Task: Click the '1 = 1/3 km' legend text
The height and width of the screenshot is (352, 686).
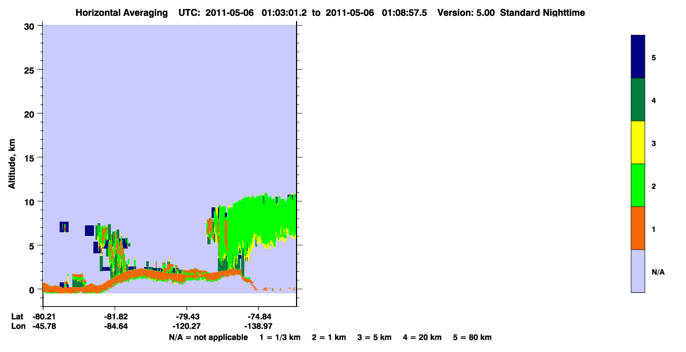Action: pos(280,337)
